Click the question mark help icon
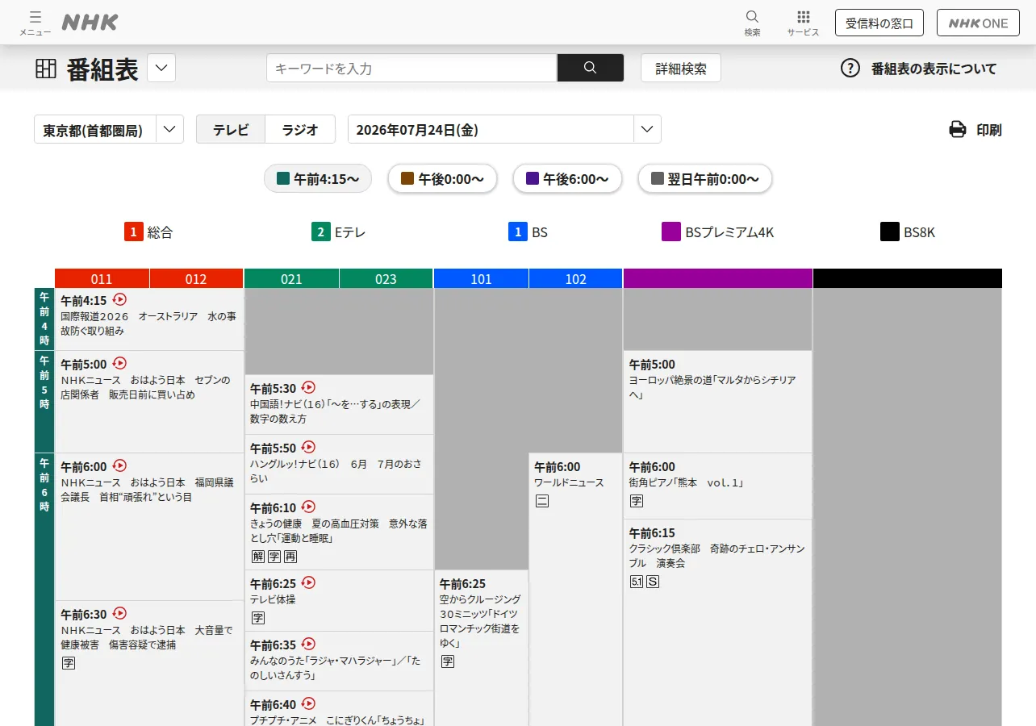This screenshot has width=1036, height=726. pos(850,68)
